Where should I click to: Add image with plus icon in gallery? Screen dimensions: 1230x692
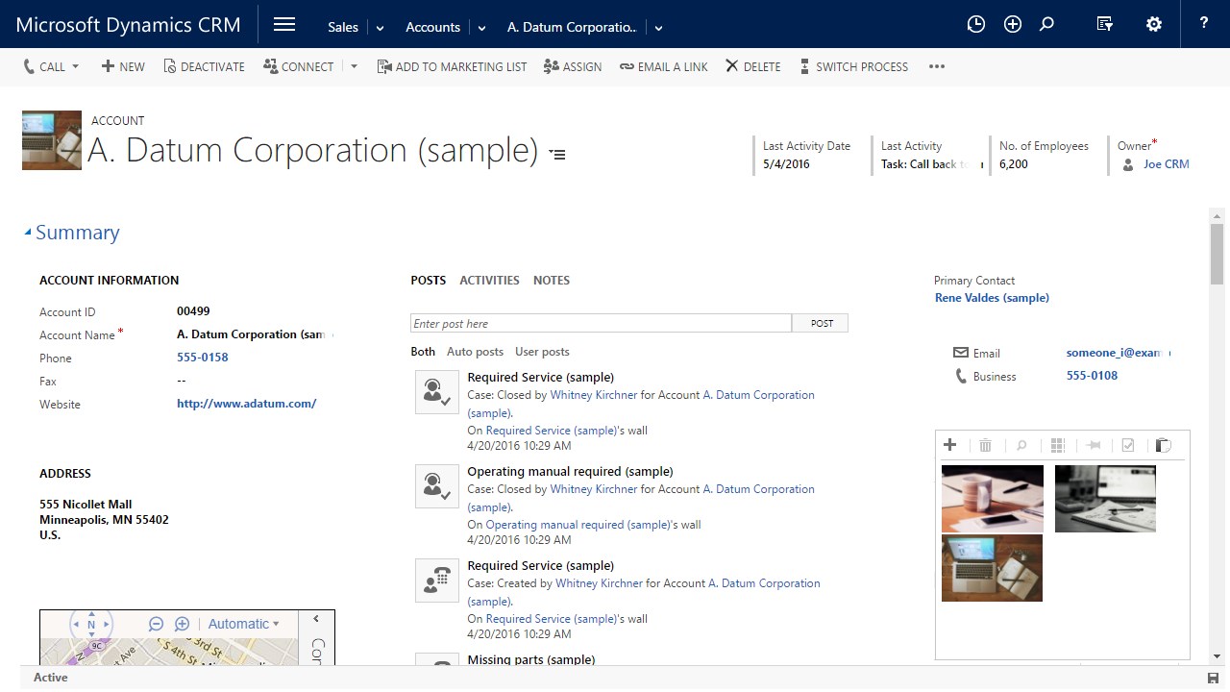point(949,444)
